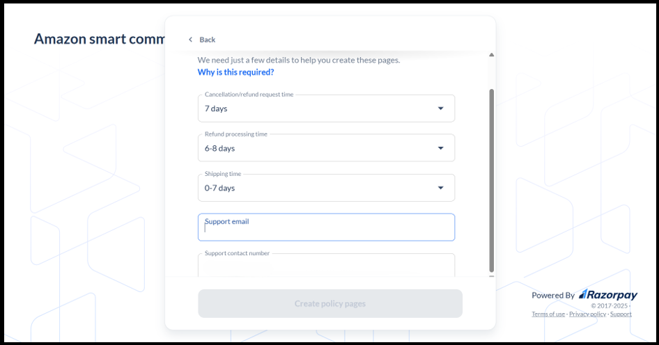Click the Back text label
The height and width of the screenshot is (345, 659).
click(208, 40)
